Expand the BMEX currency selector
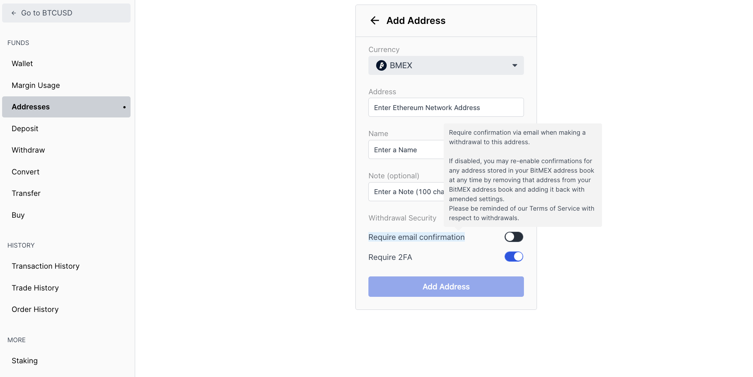753x377 pixels. pyautogui.click(x=446, y=65)
